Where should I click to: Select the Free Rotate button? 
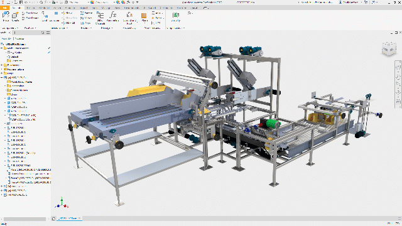30,18
